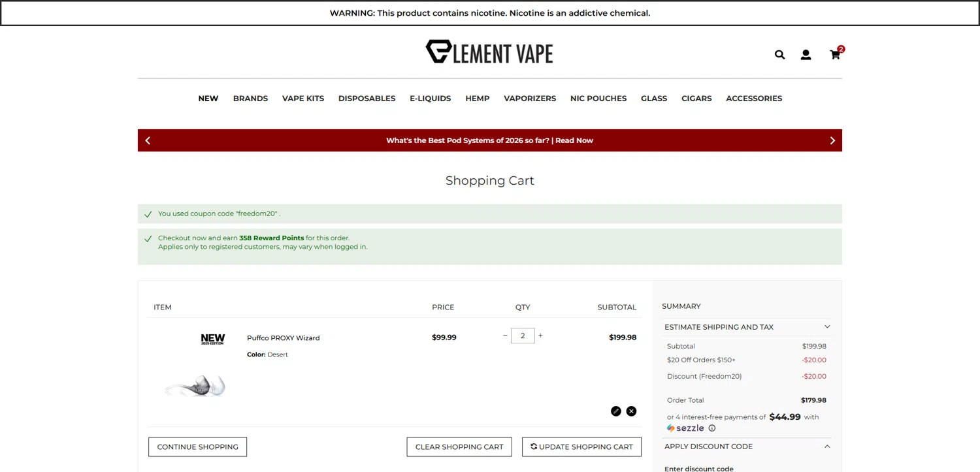Click the item subtotal $199.98 in table
Screen dimensions: 980x472
coord(623,338)
